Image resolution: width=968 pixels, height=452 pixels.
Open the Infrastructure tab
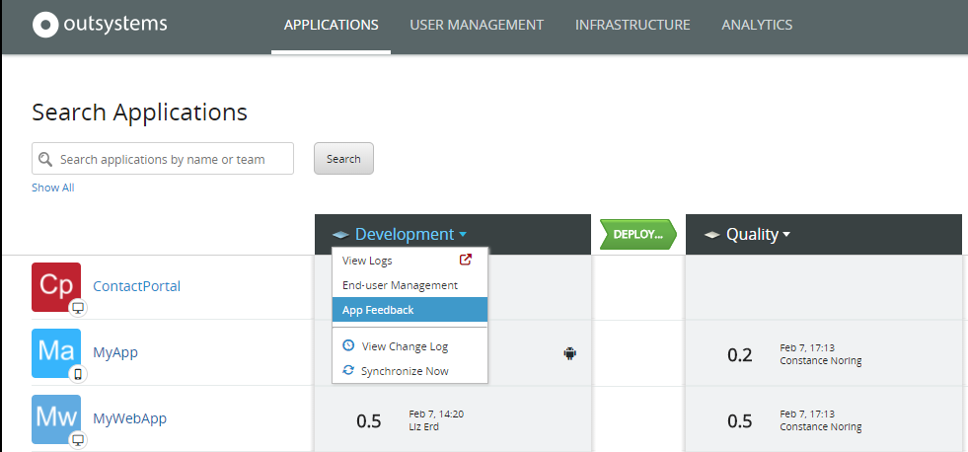633,25
